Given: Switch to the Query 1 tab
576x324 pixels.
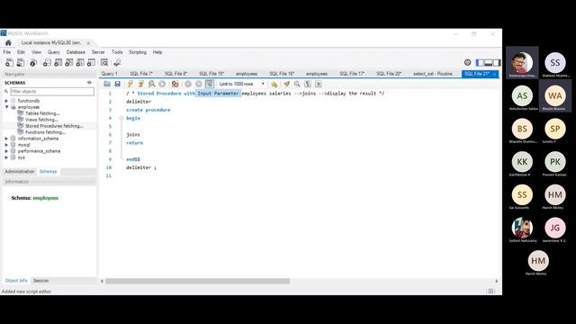Looking at the screenshot, I should click(110, 74).
